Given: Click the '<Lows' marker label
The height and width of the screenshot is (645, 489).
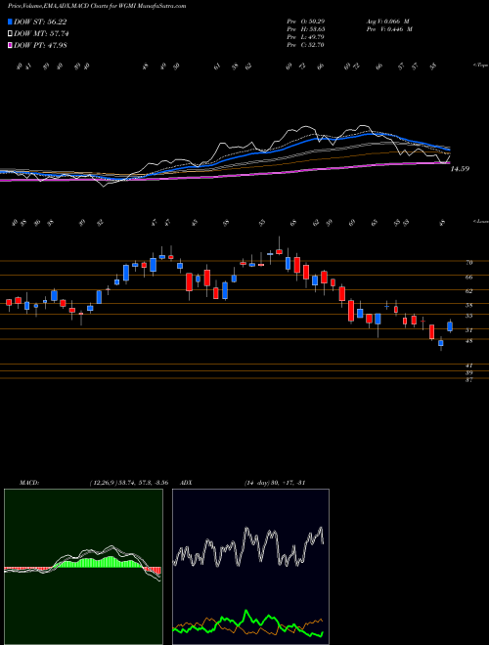Looking at the screenshot, I should pos(480,222).
